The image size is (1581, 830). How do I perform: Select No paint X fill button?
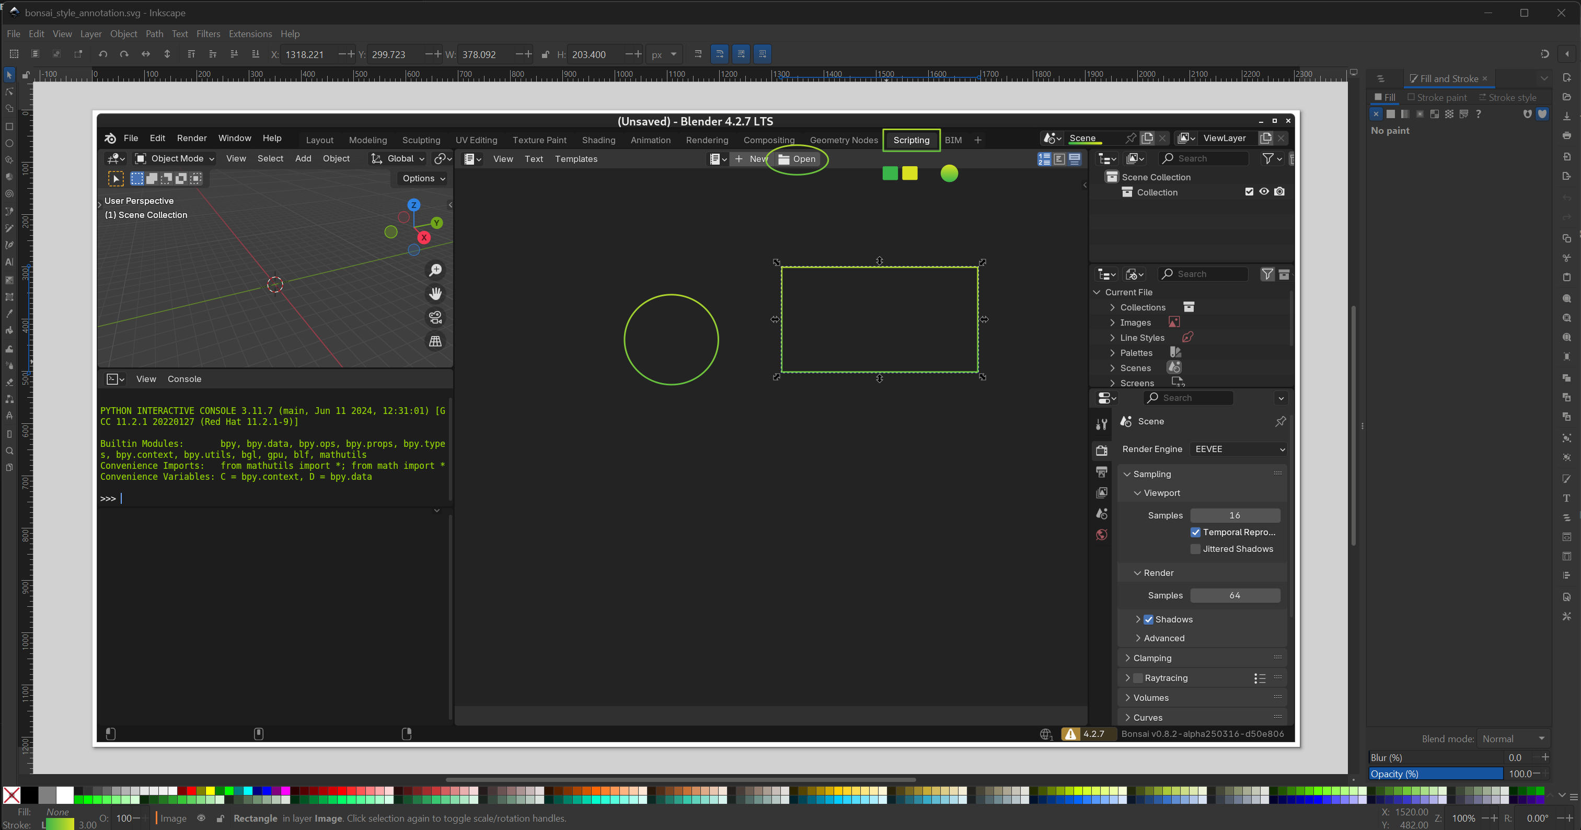(1376, 113)
